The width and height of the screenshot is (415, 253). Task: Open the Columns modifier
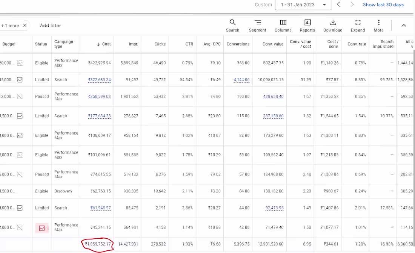283,25
